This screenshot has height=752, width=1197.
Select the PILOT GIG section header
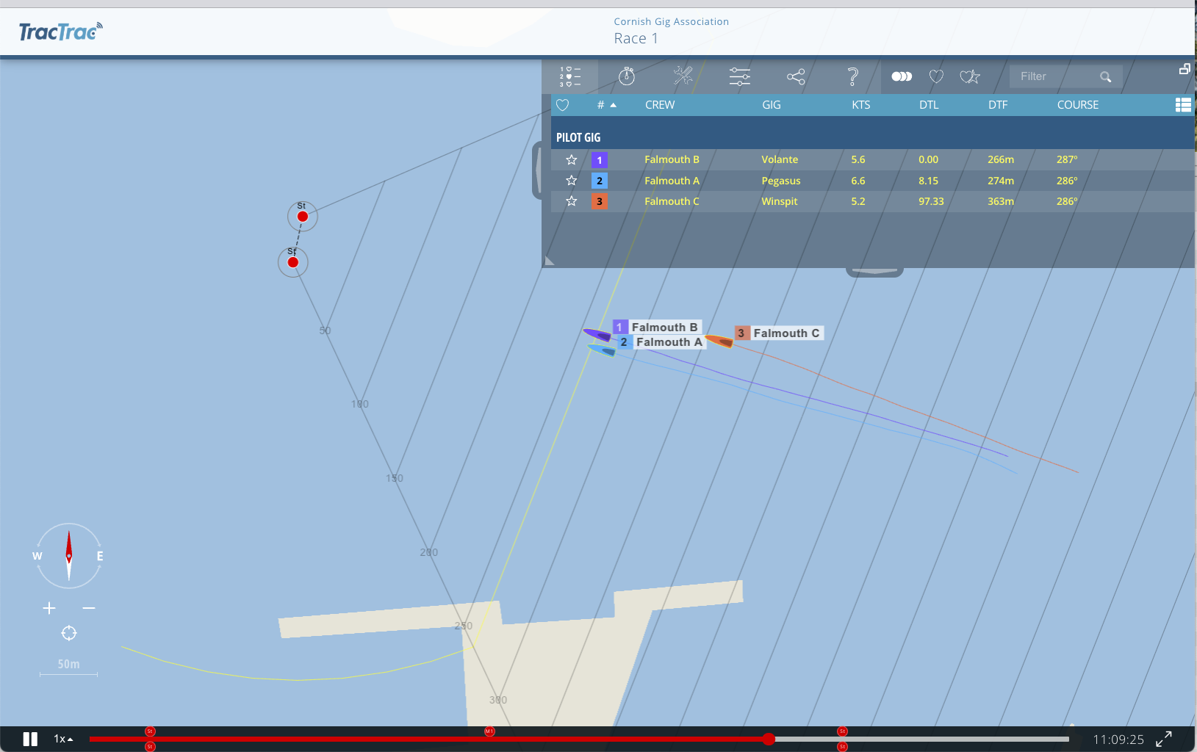(x=578, y=137)
